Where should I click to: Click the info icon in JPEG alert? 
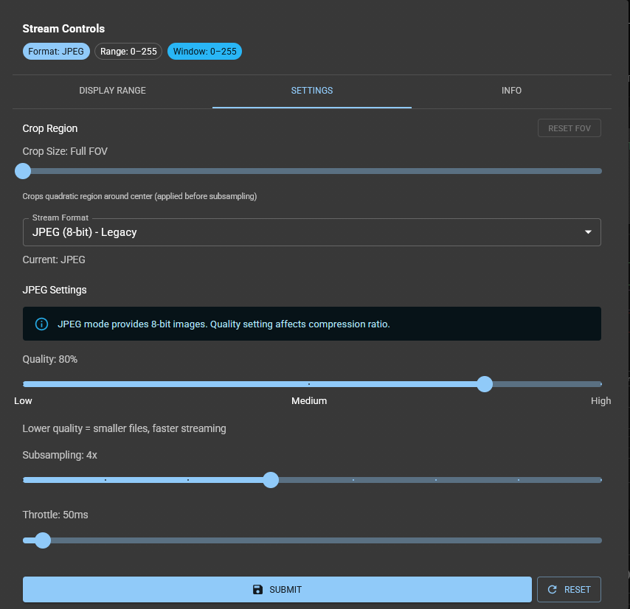tap(41, 324)
